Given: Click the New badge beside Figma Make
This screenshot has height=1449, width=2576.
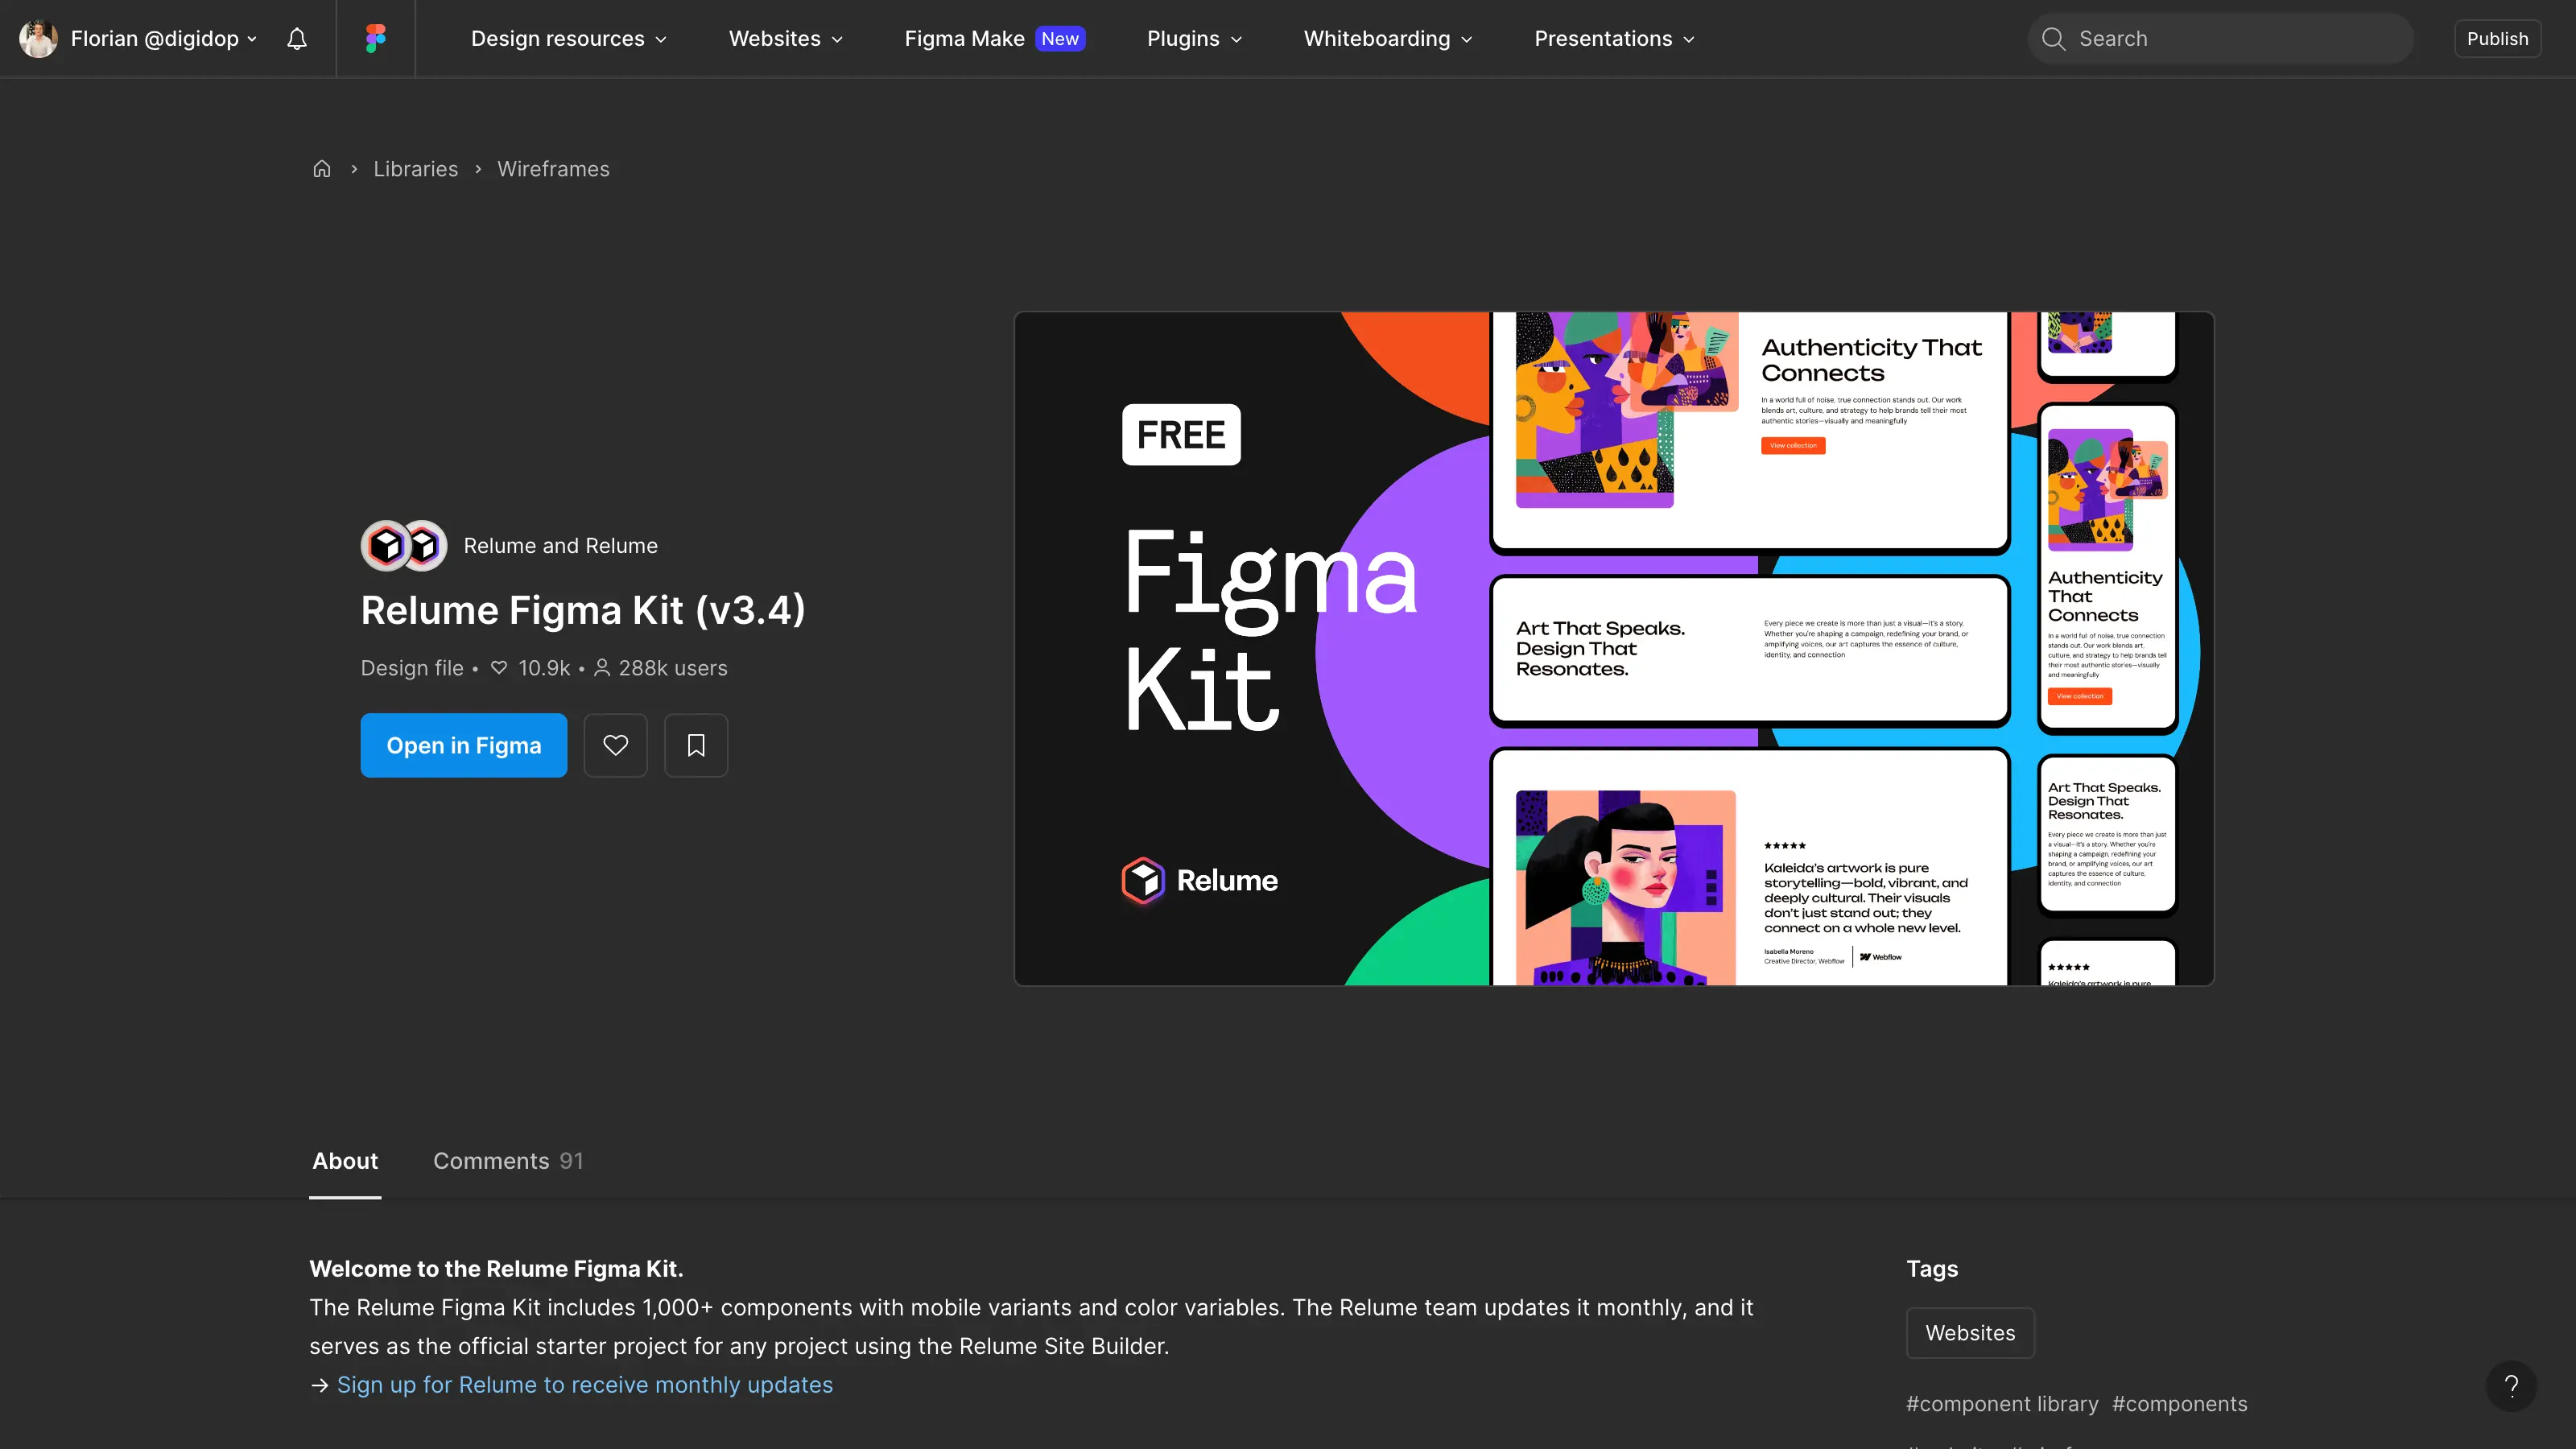Looking at the screenshot, I should [x=1060, y=39].
